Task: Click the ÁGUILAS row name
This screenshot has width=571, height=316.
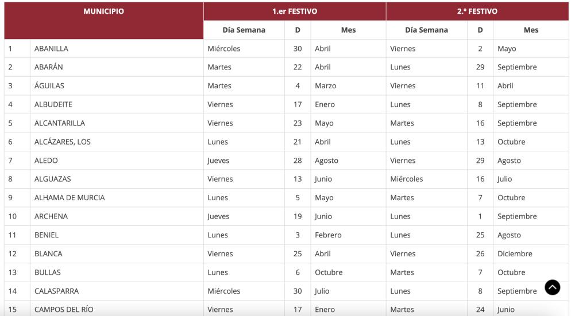Action: point(49,86)
